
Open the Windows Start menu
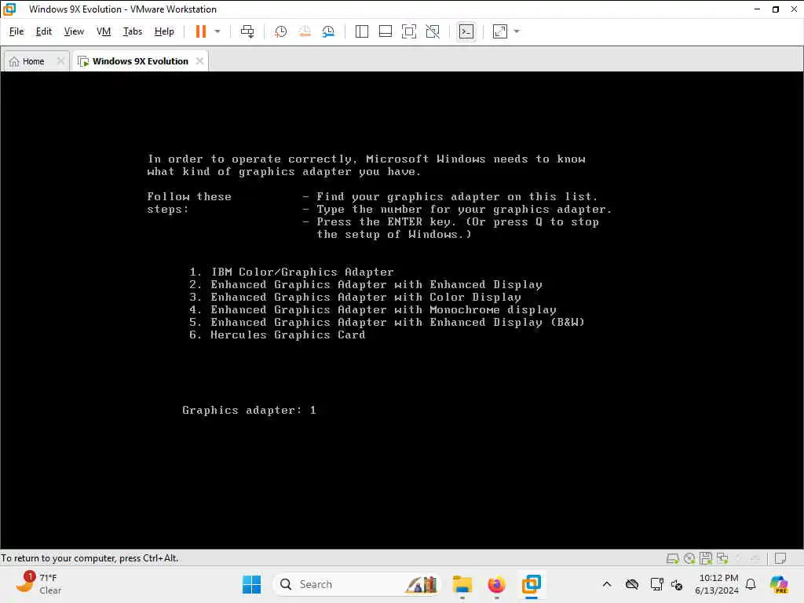click(x=251, y=584)
